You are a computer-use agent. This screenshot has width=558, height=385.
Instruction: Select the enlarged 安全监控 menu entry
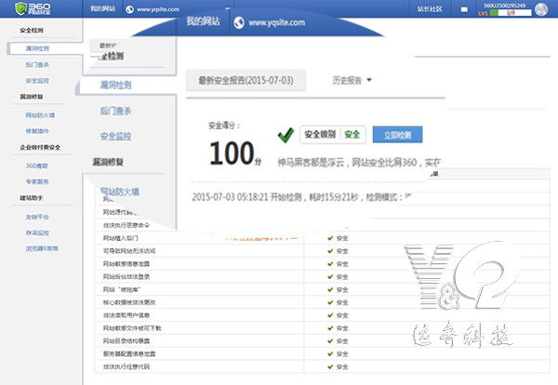click(115, 137)
